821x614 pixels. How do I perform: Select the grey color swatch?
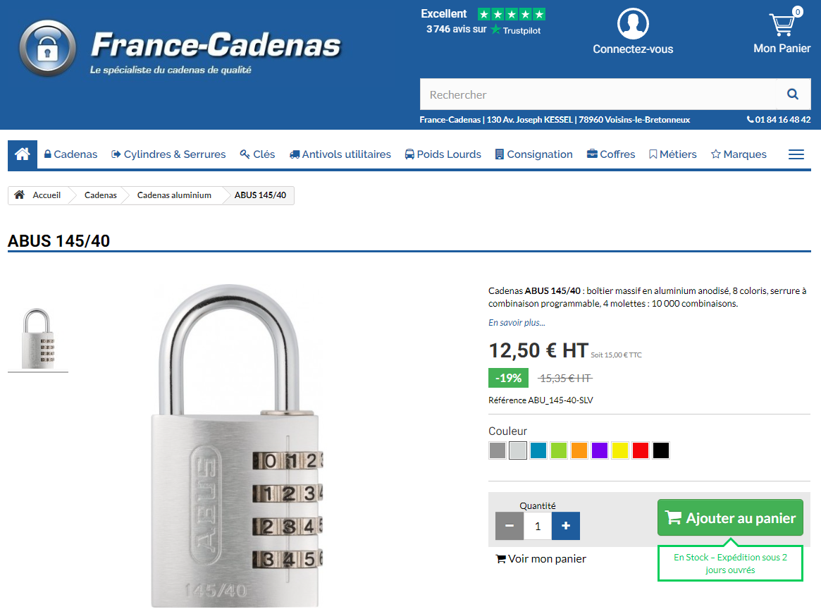point(498,450)
